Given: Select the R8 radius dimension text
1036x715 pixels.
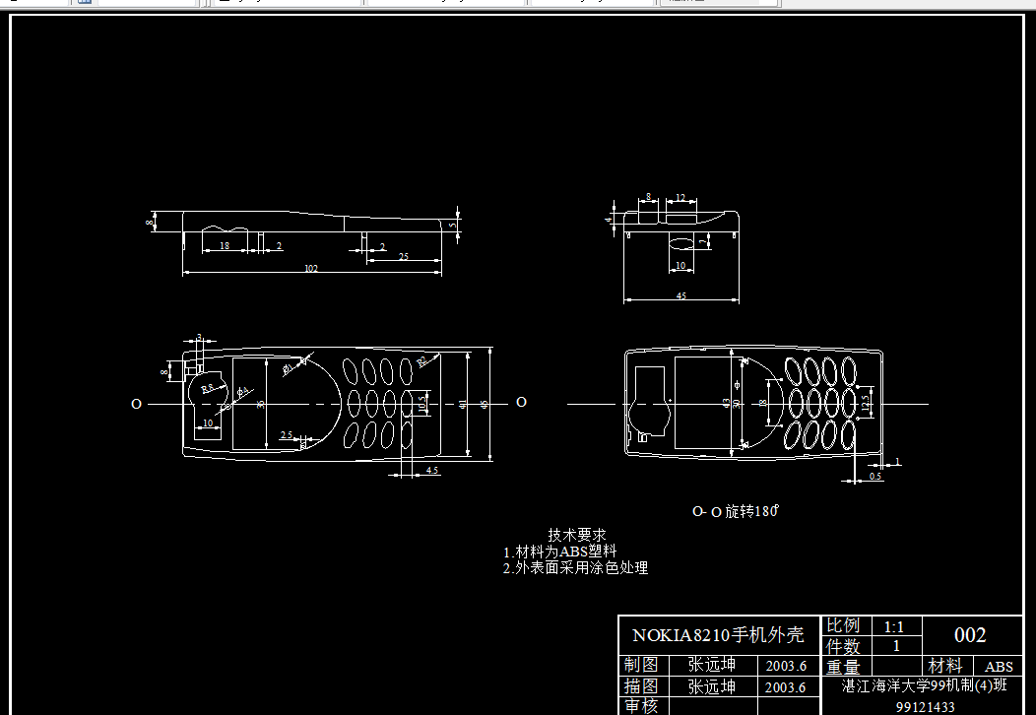Looking at the screenshot, I should pos(208,389).
